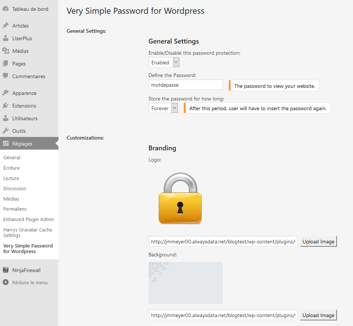Click the background preview thumbnail

(x=186, y=283)
